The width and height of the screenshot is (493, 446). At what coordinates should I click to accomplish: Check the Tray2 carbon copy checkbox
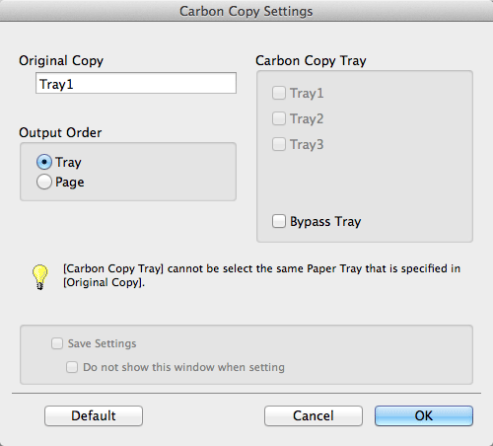[279, 118]
